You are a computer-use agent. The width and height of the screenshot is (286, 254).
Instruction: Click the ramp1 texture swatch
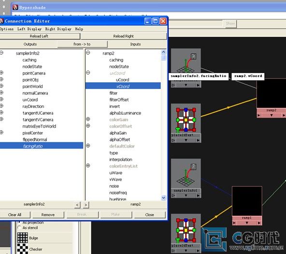click(247, 201)
